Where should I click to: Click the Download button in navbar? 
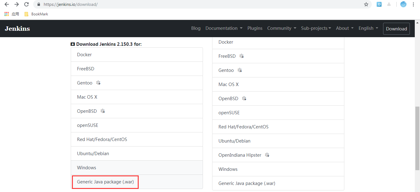click(x=396, y=29)
